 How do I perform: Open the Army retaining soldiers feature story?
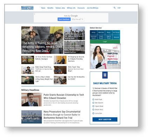[x=42, y=40]
